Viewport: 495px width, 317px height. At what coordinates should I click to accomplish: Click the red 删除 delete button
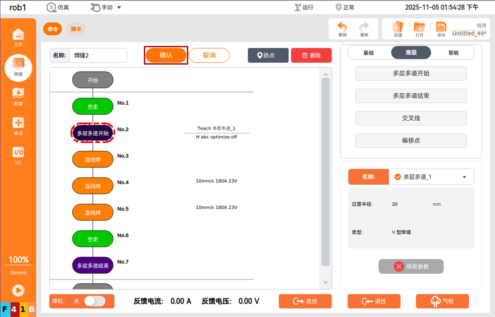point(311,55)
